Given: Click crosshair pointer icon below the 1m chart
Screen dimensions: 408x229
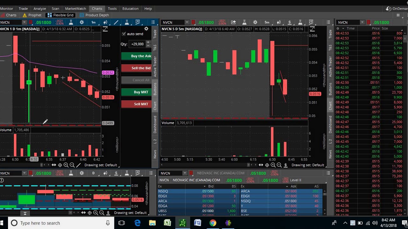Looking at the screenshot, I should (x=60, y=165).
